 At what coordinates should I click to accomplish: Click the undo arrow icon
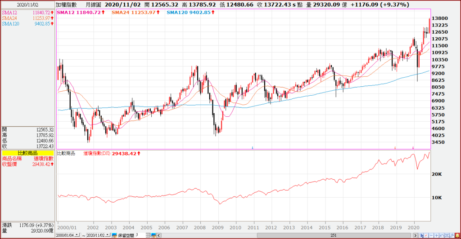click(x=442, y=235)
